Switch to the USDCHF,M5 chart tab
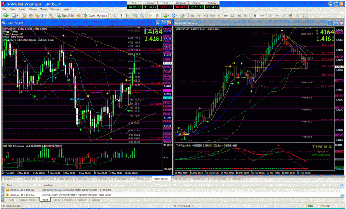This screenshot has height=209, width=346. pos(198,179)
